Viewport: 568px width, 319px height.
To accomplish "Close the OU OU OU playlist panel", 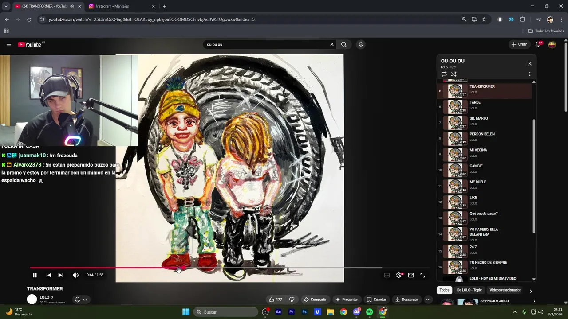I will pyautogui.click(x=529, y=63).
